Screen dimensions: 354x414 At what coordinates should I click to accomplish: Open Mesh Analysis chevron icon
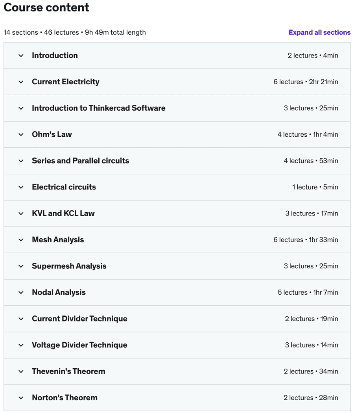click(21, 240)
